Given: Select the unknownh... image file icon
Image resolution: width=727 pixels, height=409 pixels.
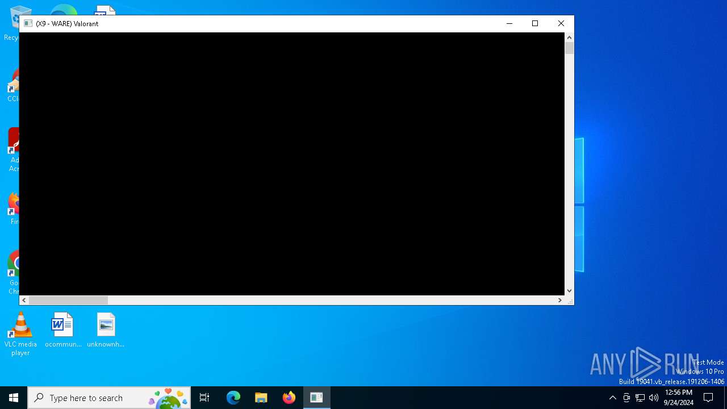Looking at the screenshot, I should pos(106,330).
